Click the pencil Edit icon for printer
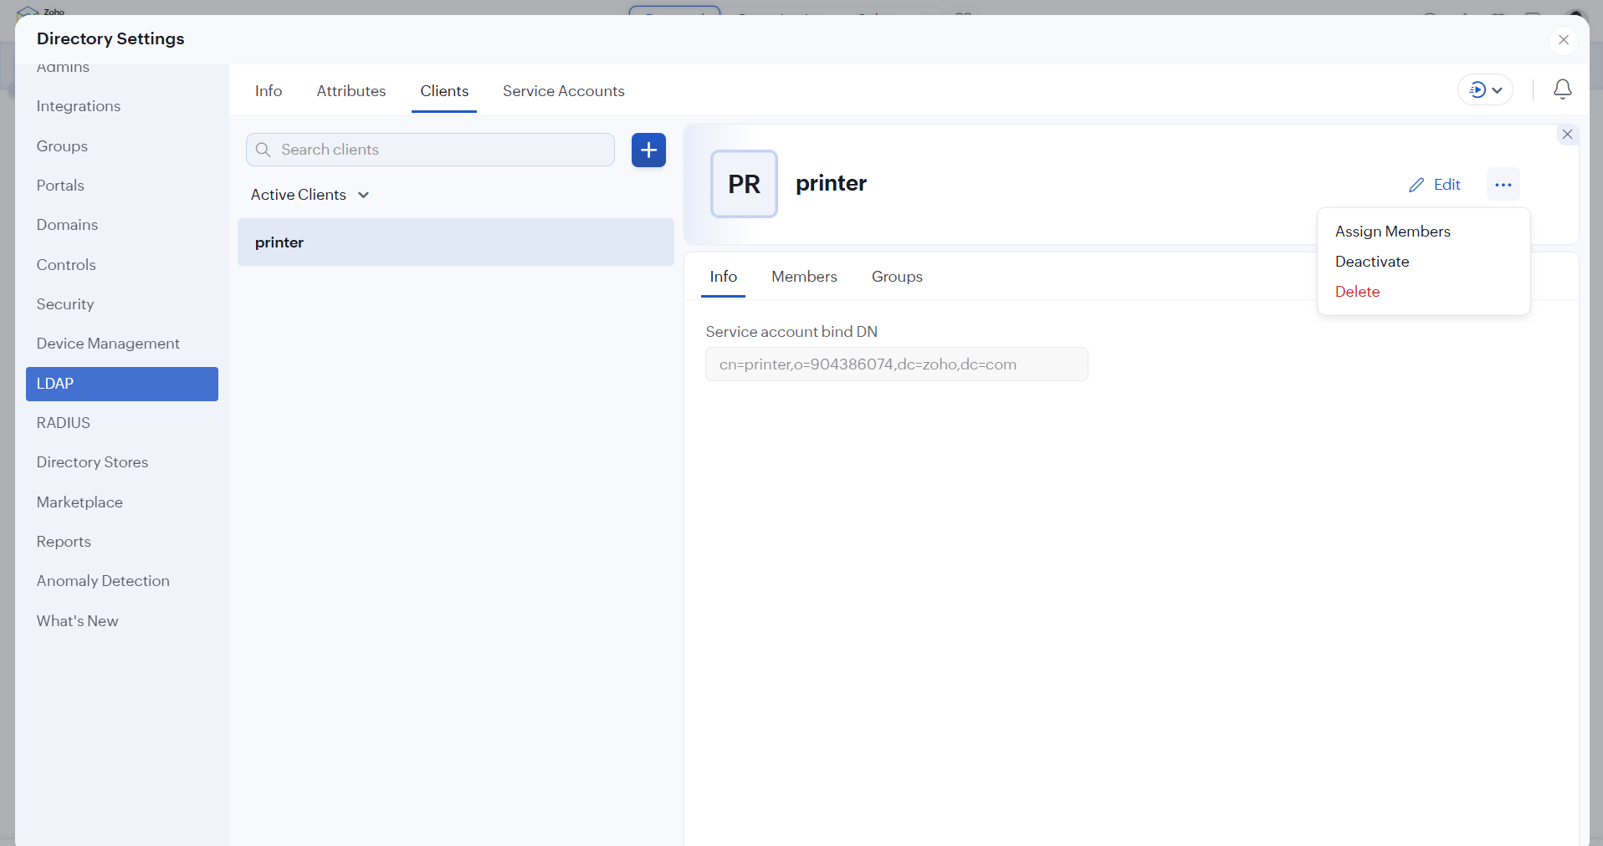This screenshot has height=846, width=1603. [x=1416, y=185]
